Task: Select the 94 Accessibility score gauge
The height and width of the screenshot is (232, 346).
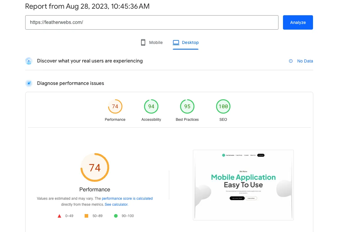Action: [x=151, y=106]
